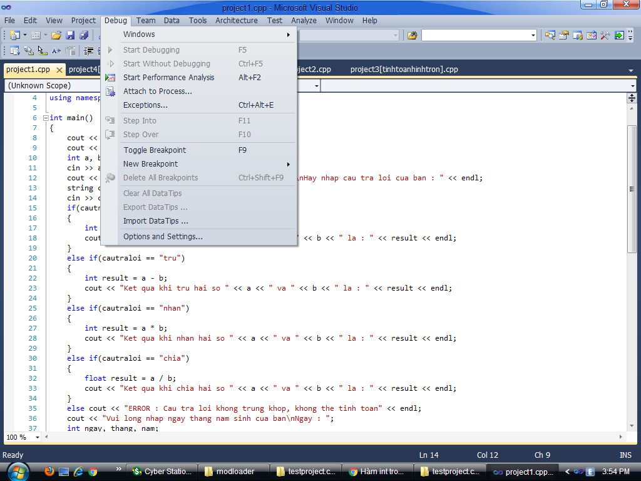Open the 100 % zoom level dropdown
This screenshot has width=641, height=481.
pos(38,437)
